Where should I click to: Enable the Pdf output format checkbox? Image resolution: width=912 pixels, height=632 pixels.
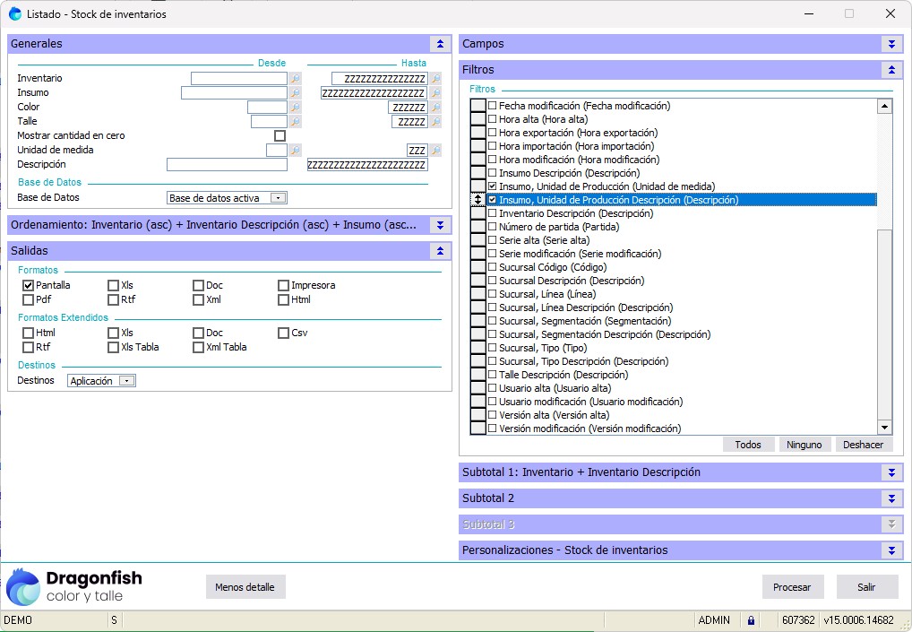29,300
